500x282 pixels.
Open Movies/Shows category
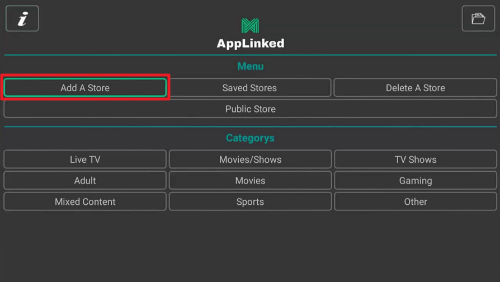coord(251,159)
